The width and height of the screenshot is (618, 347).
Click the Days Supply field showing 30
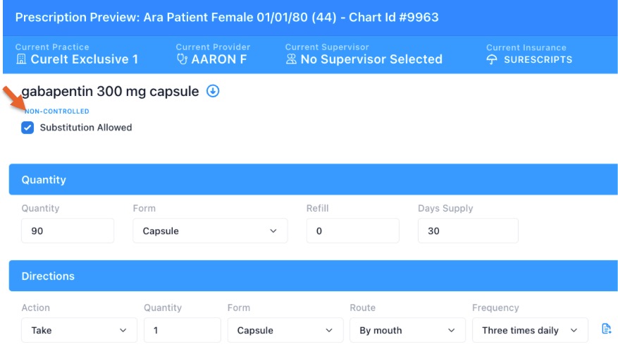click(468, 231)
